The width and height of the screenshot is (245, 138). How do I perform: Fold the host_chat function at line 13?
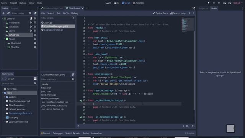tap(86, 38)
